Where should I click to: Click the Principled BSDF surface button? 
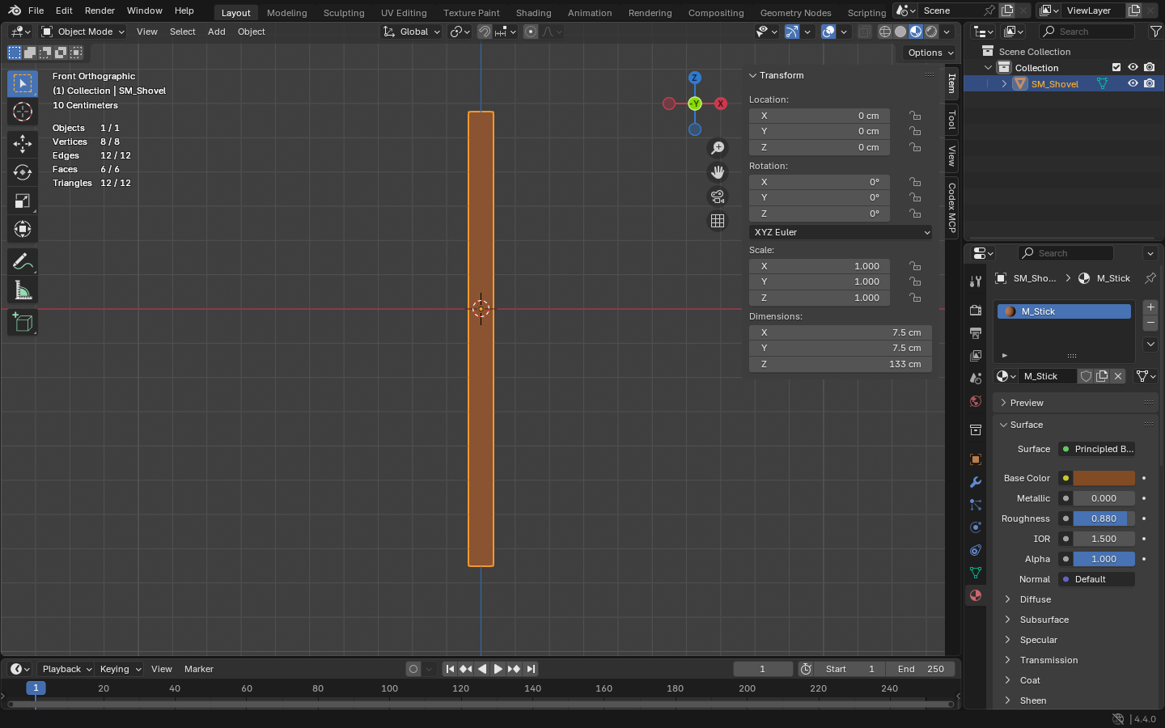[x=1097, y=449]
